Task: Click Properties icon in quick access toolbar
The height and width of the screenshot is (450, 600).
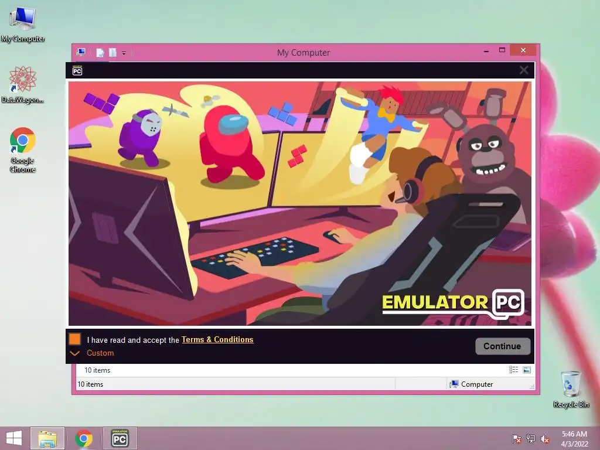Action: (100, 52)
